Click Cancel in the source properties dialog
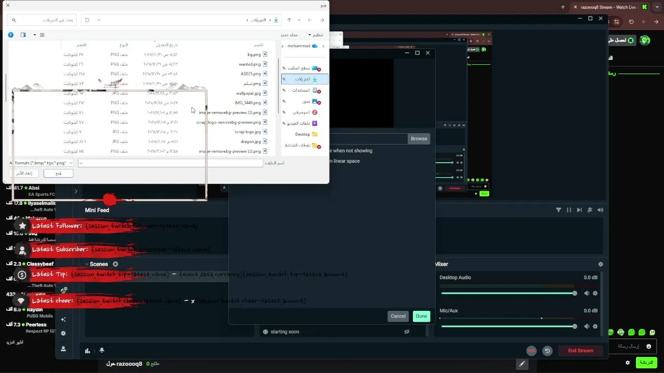This screenshot has width=664, height=373. coord(398,316)
